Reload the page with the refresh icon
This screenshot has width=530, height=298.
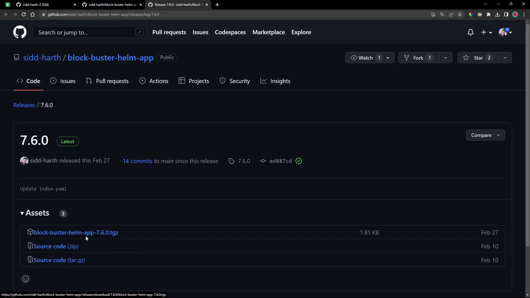click(x=24, y=14)
